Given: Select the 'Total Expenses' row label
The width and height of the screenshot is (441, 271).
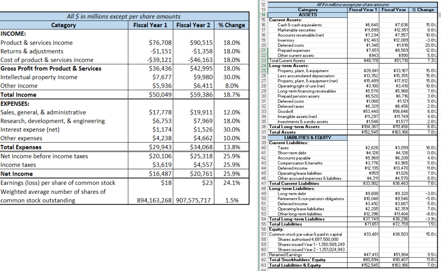Looking at the screenshot, I should [21, 147].
